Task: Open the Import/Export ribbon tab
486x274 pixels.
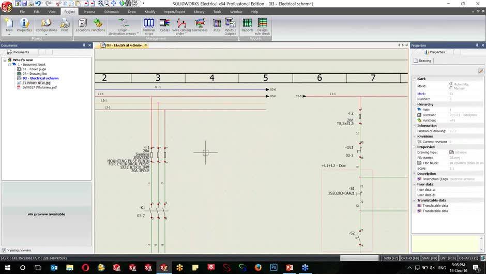Action: pos(174,11)
